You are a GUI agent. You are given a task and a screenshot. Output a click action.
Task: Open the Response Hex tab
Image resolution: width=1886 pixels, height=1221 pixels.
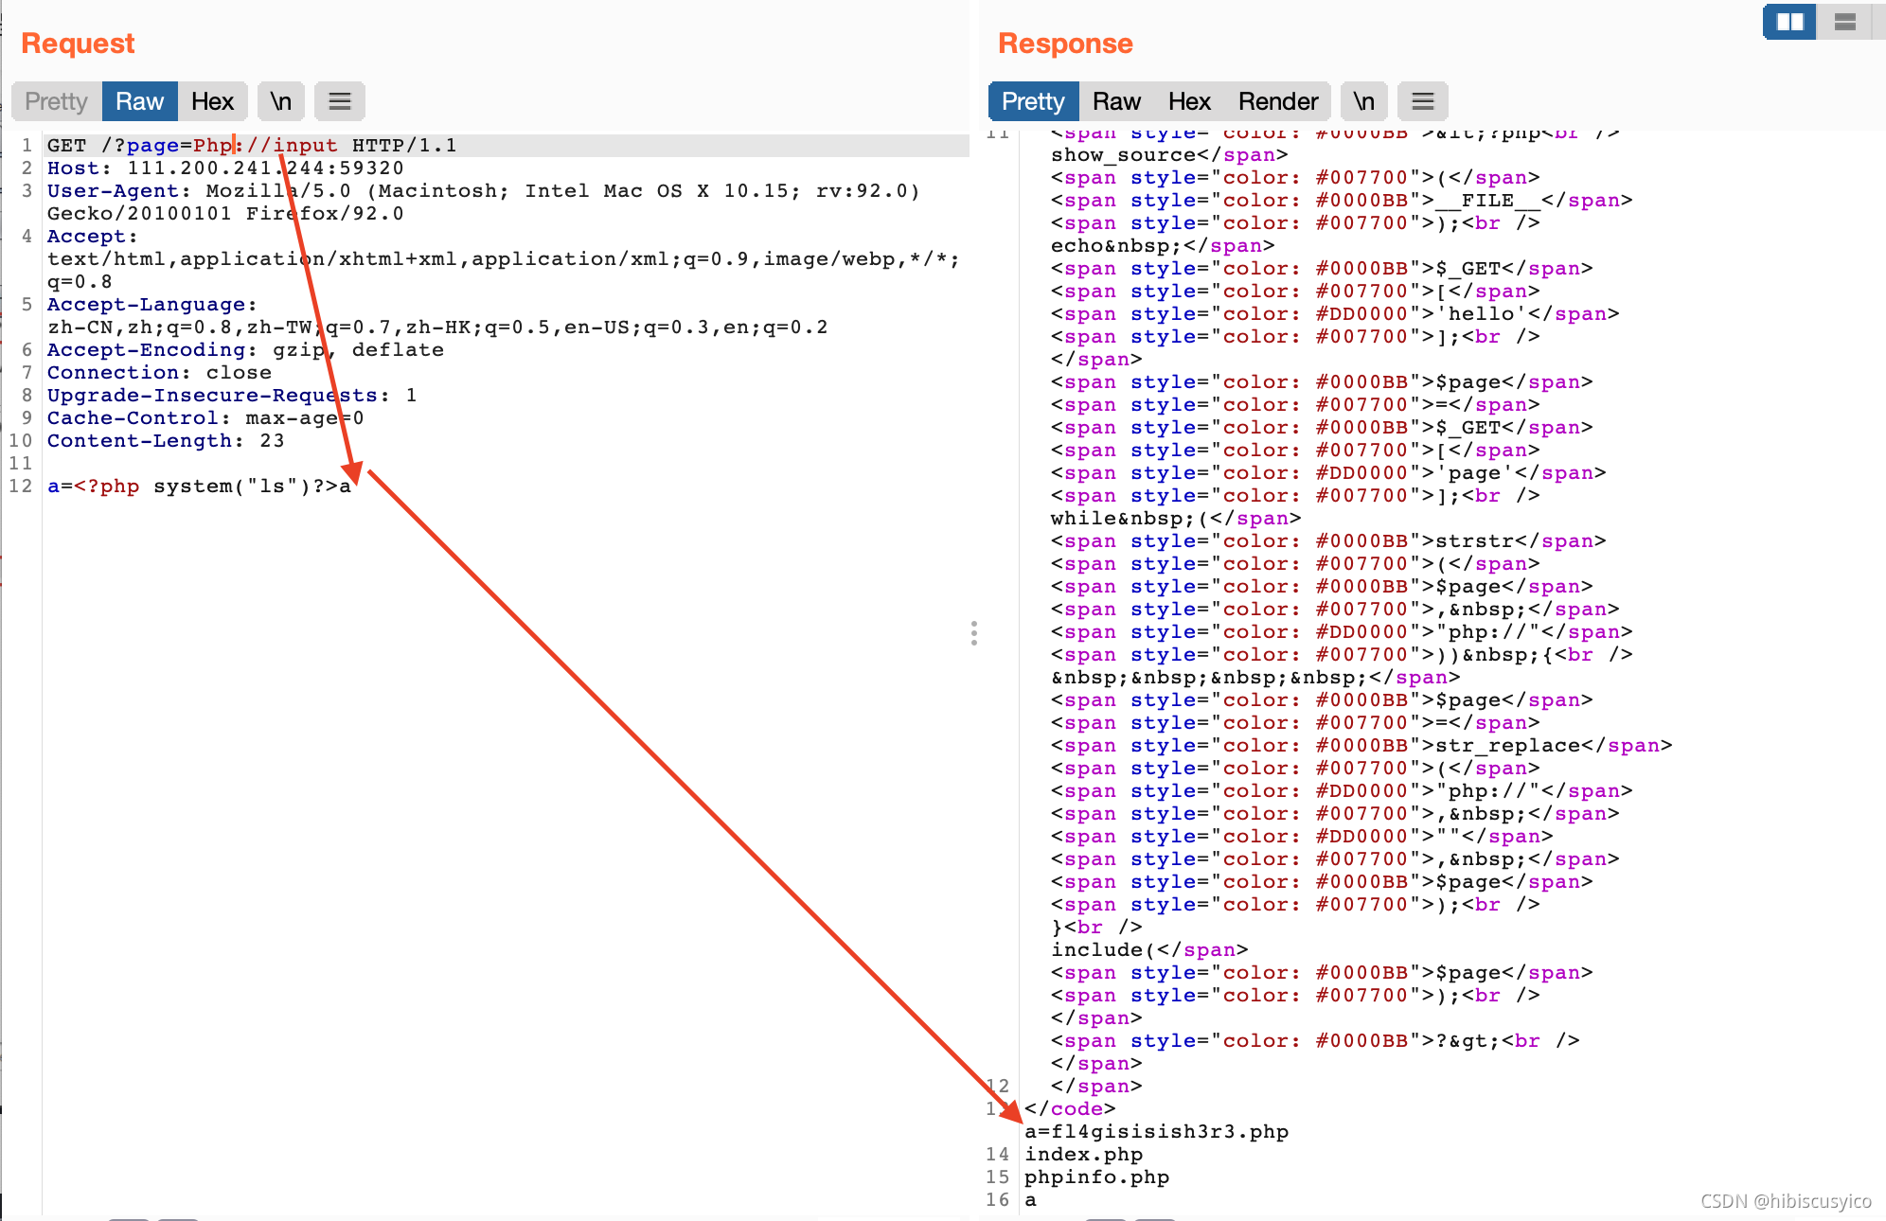tap(1189, 101)
